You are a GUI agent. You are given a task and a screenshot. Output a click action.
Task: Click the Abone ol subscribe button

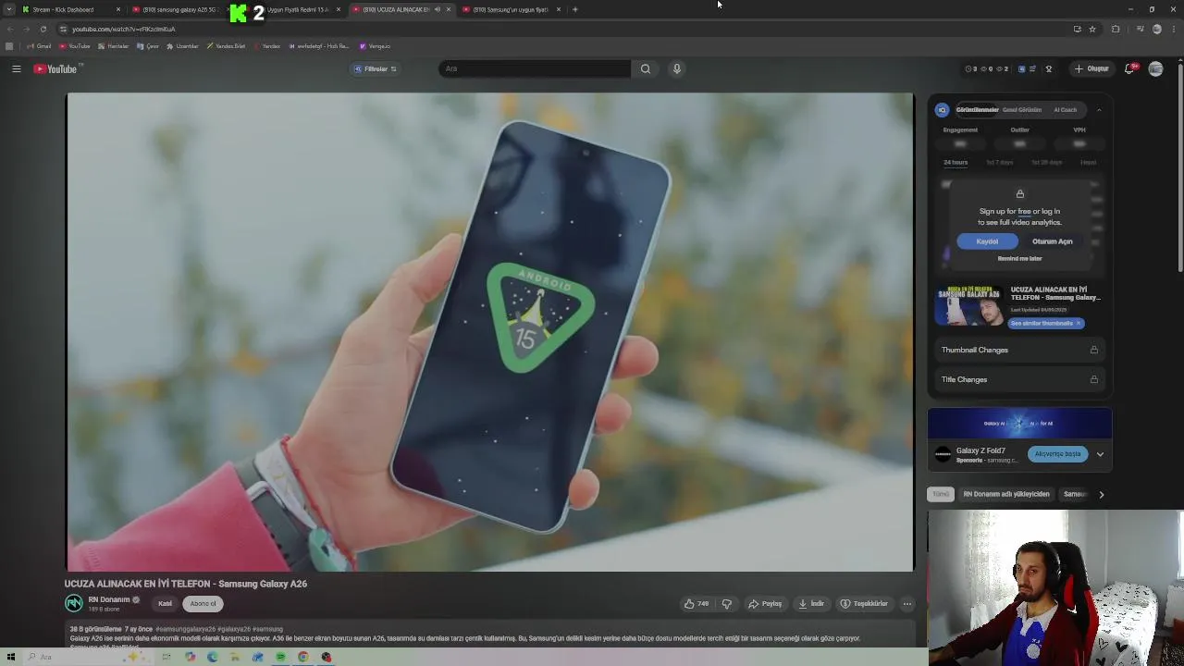(203, 604)
